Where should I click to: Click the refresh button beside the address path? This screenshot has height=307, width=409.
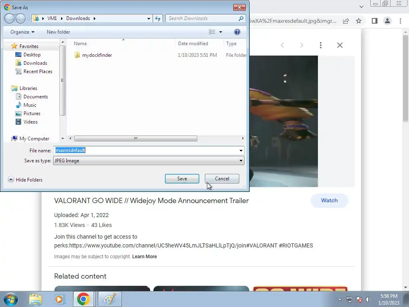tap(158, 18)
